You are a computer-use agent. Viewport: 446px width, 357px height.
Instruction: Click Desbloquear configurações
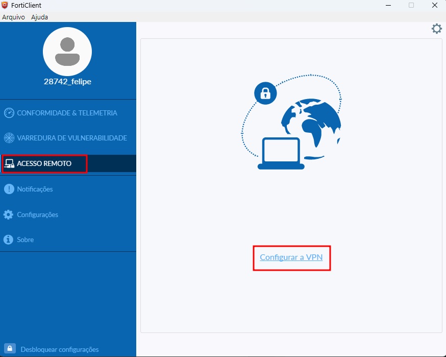59,349
